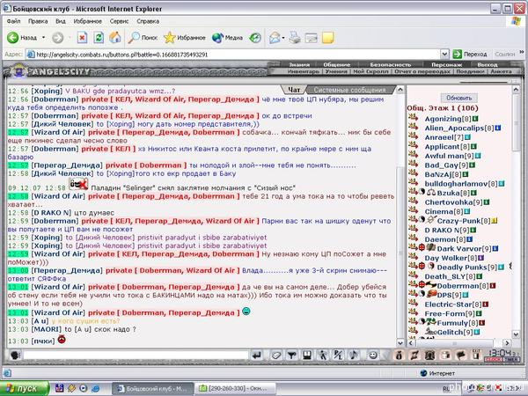The height and width of the screenshot is (396, 528).
Task: Click the address bar URL field
Action: 233,55
